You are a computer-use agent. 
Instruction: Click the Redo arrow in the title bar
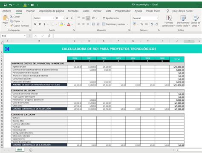[x=18, y=5]
